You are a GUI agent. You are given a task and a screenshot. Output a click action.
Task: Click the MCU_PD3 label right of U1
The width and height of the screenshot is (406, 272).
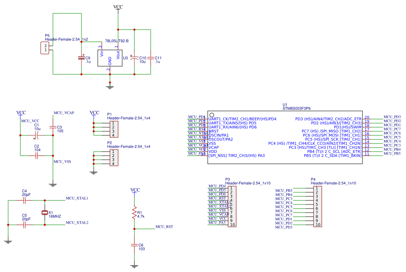[392, 117]
